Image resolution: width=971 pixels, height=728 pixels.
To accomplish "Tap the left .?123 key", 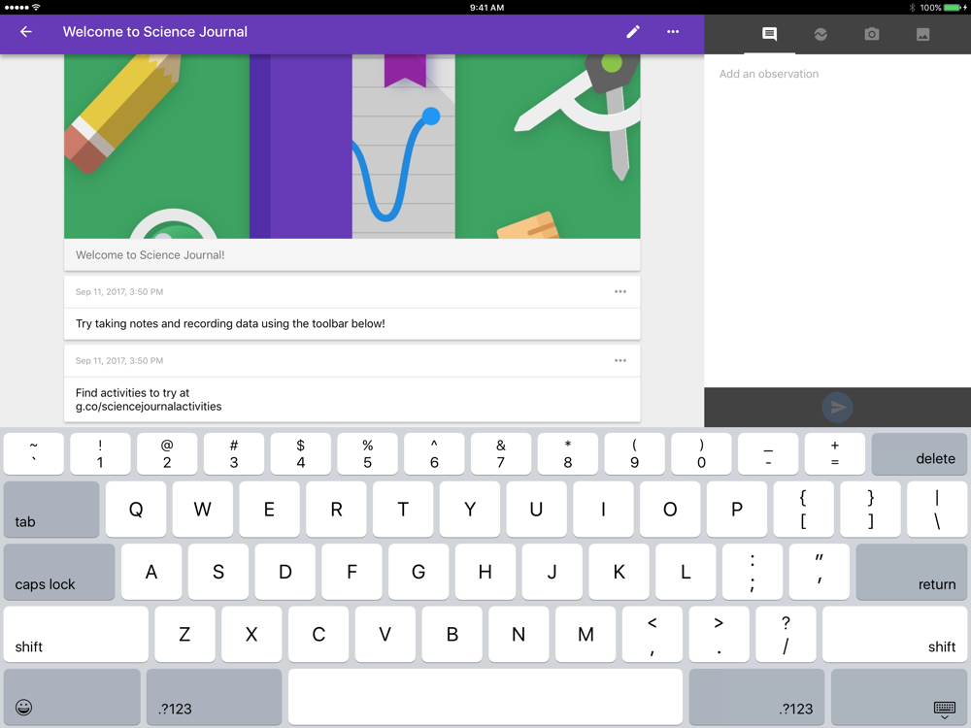I will 215,696.
